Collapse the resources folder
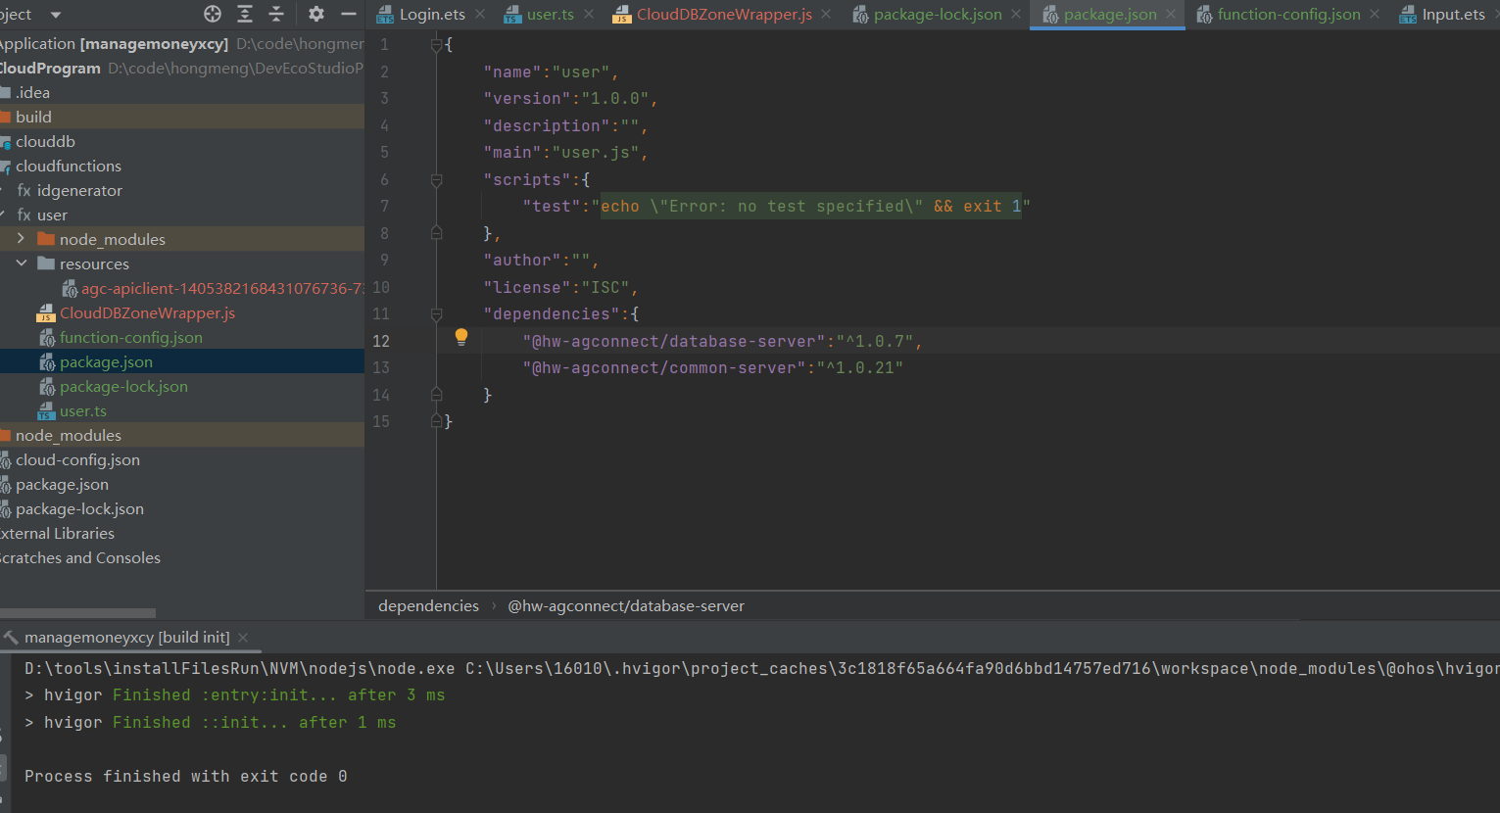The height and width of the screenshot is (813, 1500). pos(21,263)
